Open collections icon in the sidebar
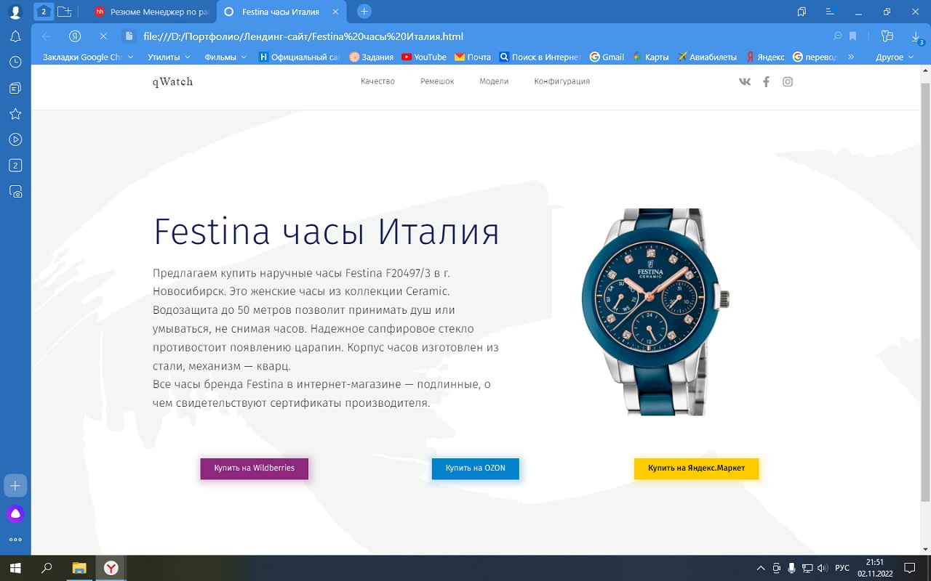 pos(15,88)
